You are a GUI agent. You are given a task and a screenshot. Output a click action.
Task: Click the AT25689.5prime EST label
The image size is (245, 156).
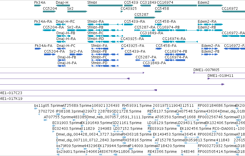(x=77, y=106)
